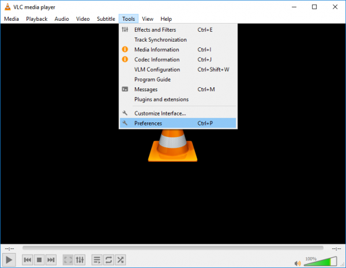Select Customize Interface... entry
The image size is (346, 268).
click(178, 113)
